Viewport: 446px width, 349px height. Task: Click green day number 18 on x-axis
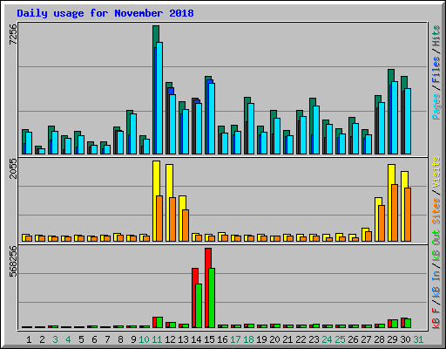click(x=248, y=339)
